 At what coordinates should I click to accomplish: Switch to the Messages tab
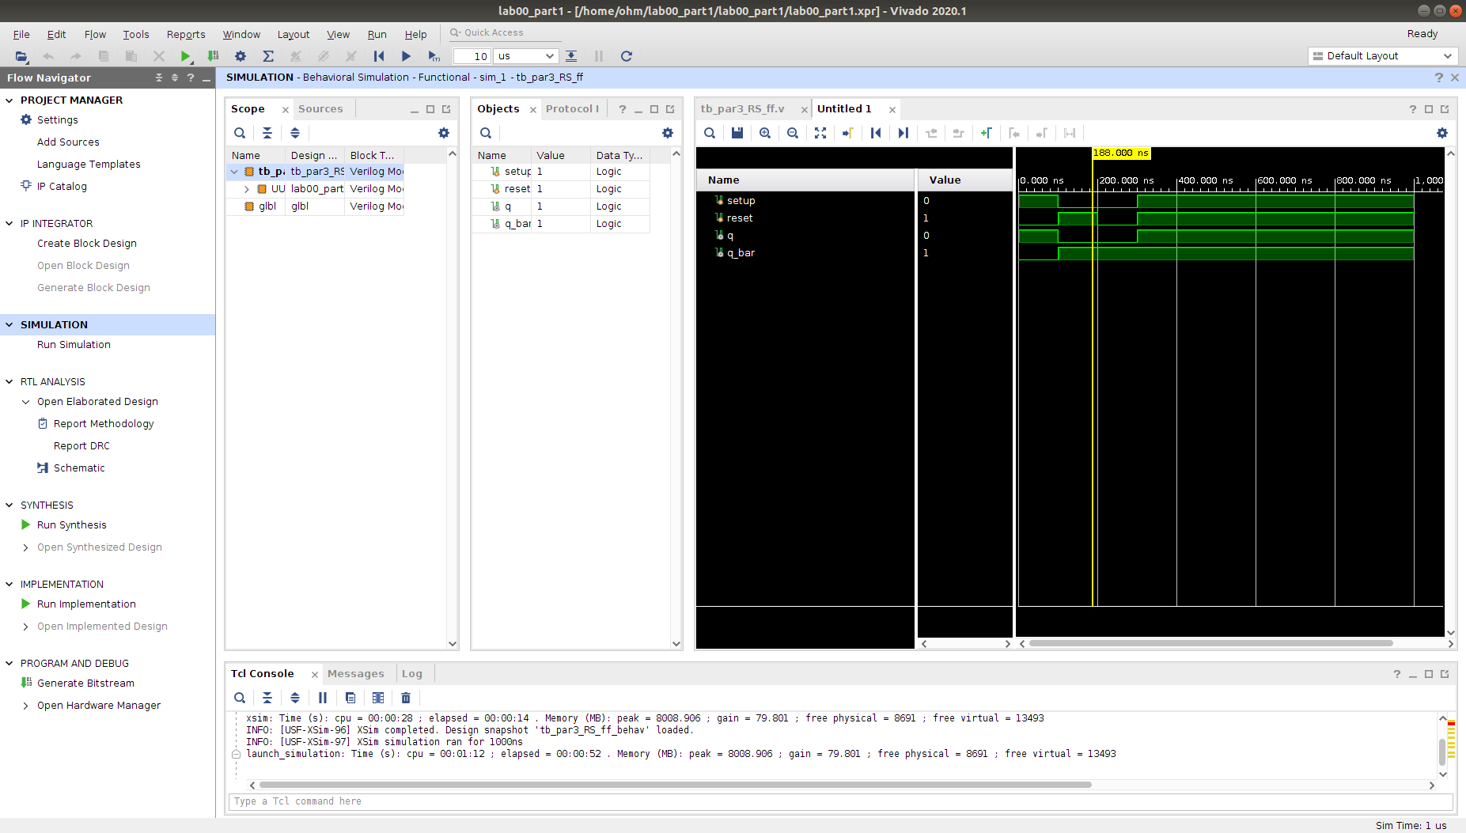pyautogui.click(x=355, y=674)
